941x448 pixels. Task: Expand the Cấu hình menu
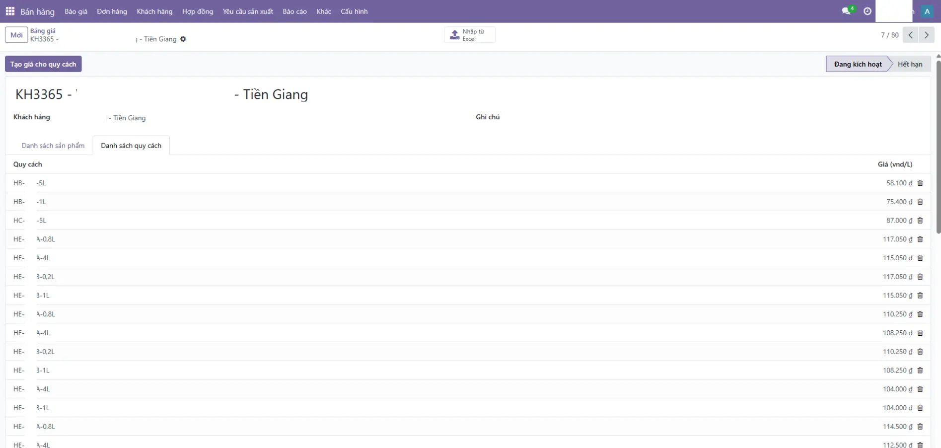coord(354,11)
